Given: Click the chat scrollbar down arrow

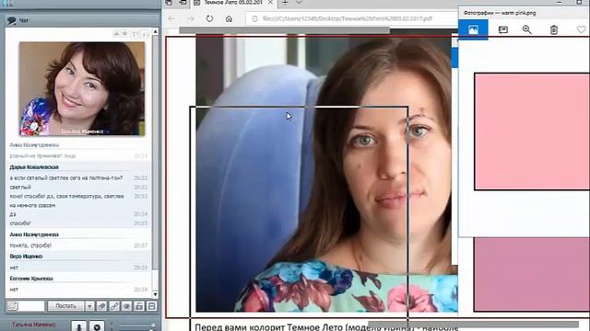Looking at the screenshot, I should tap(155, 294).
